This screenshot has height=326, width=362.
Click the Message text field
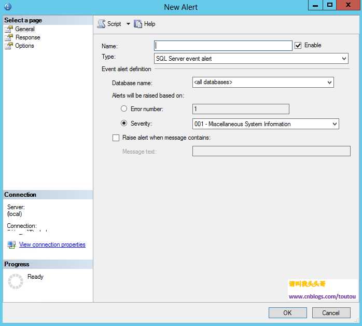[271, 151]
